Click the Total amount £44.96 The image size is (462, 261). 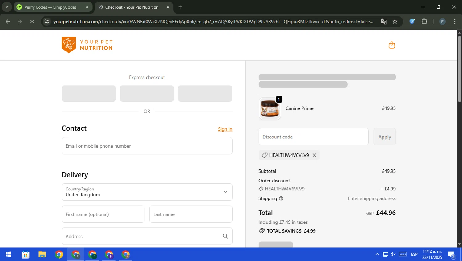(386, 213)
